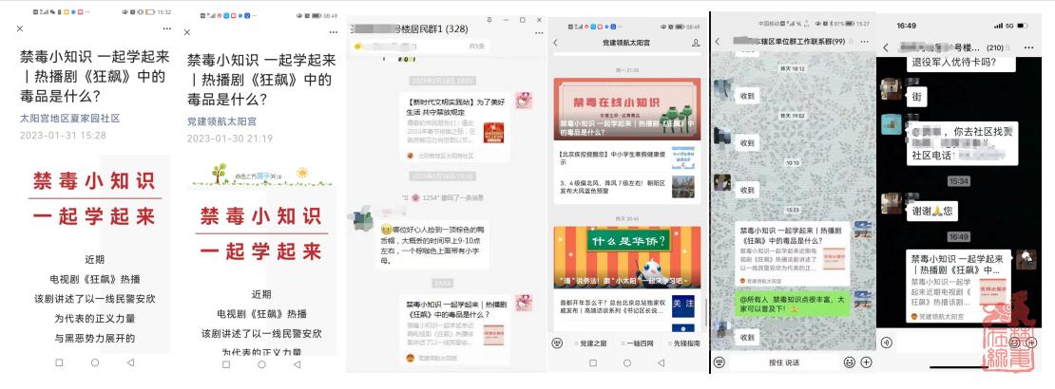1055x389 pixels.
Task: Switch to keyboard input in account page
Action: tap(558, 343)
